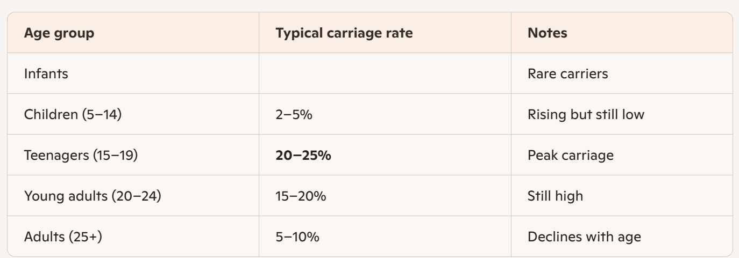This screenshot has width=739, height=258.
Task: Select the Teenagers (15–19) cell
Action: pyautogui.click(x=82, y=155)
